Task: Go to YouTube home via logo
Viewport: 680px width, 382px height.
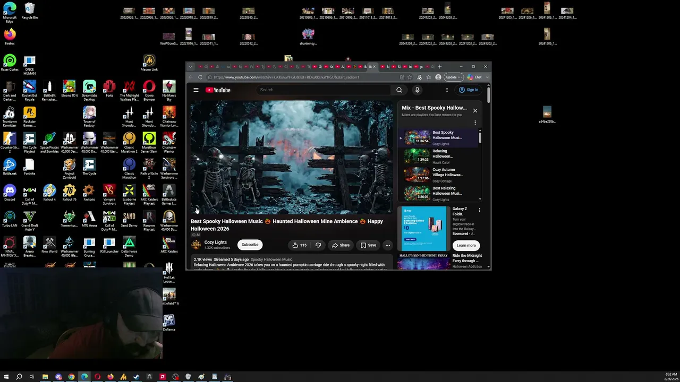Action: 218,90
